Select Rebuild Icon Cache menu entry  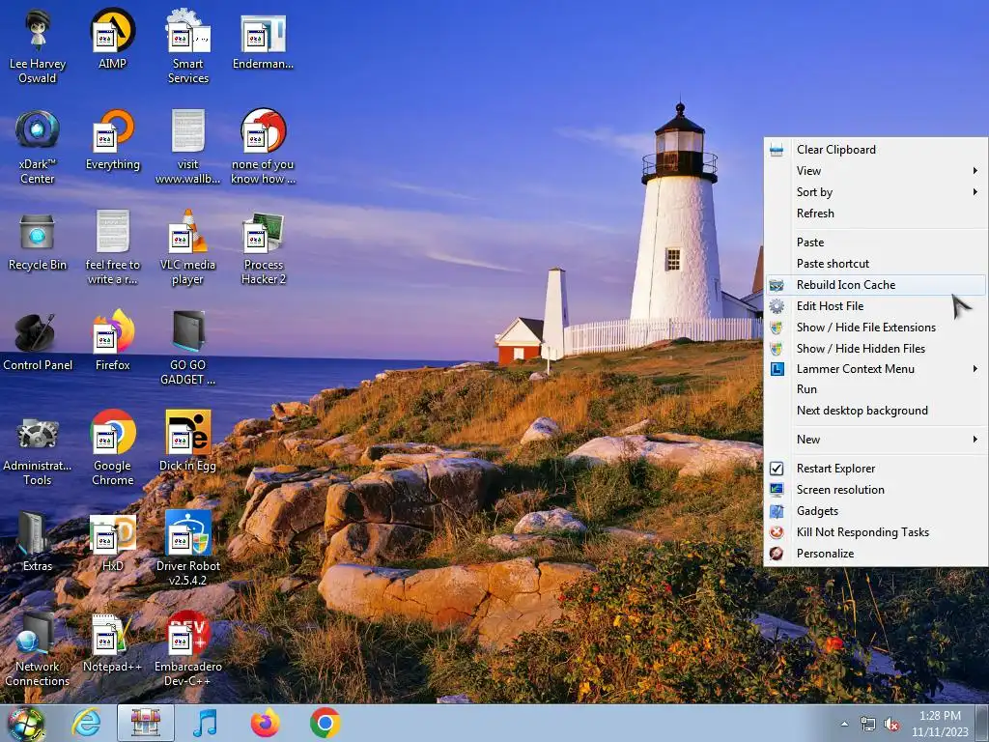[876, 285]
